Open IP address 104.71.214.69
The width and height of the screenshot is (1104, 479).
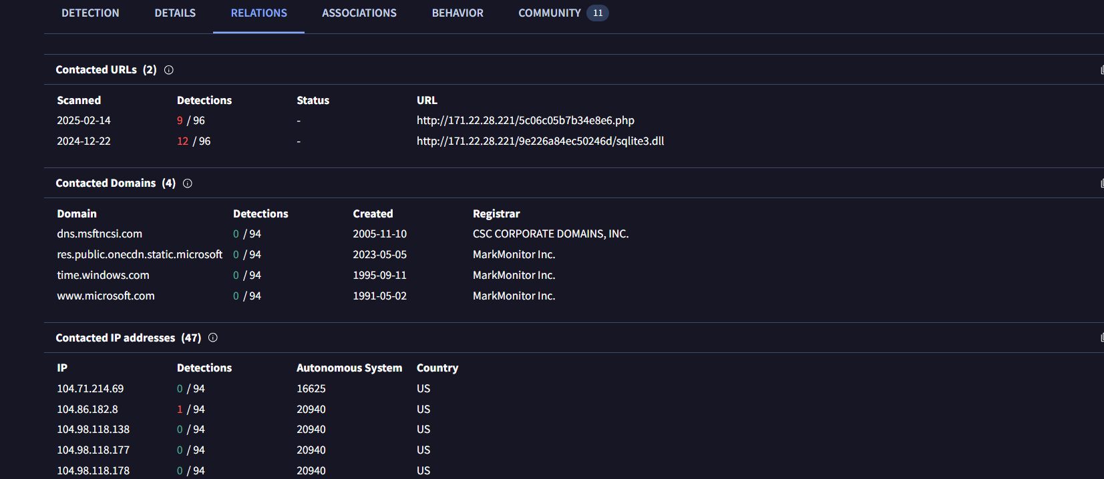90,389
